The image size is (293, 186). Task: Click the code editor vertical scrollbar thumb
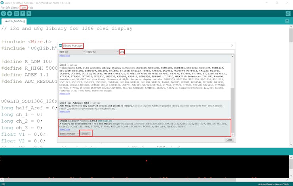[291, 35]
